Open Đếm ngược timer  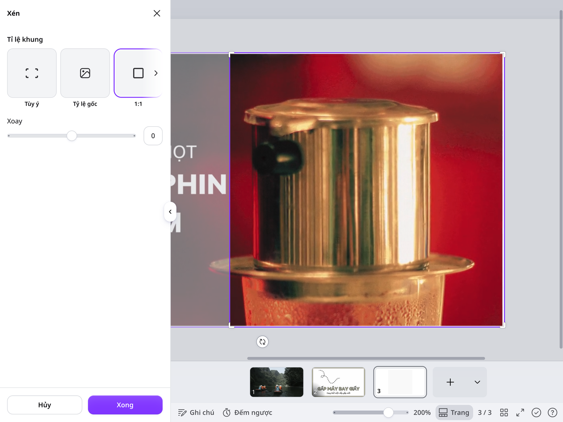[x=248, y=413]
